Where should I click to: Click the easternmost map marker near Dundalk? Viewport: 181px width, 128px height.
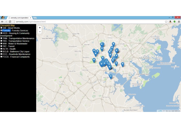point(123,65)
